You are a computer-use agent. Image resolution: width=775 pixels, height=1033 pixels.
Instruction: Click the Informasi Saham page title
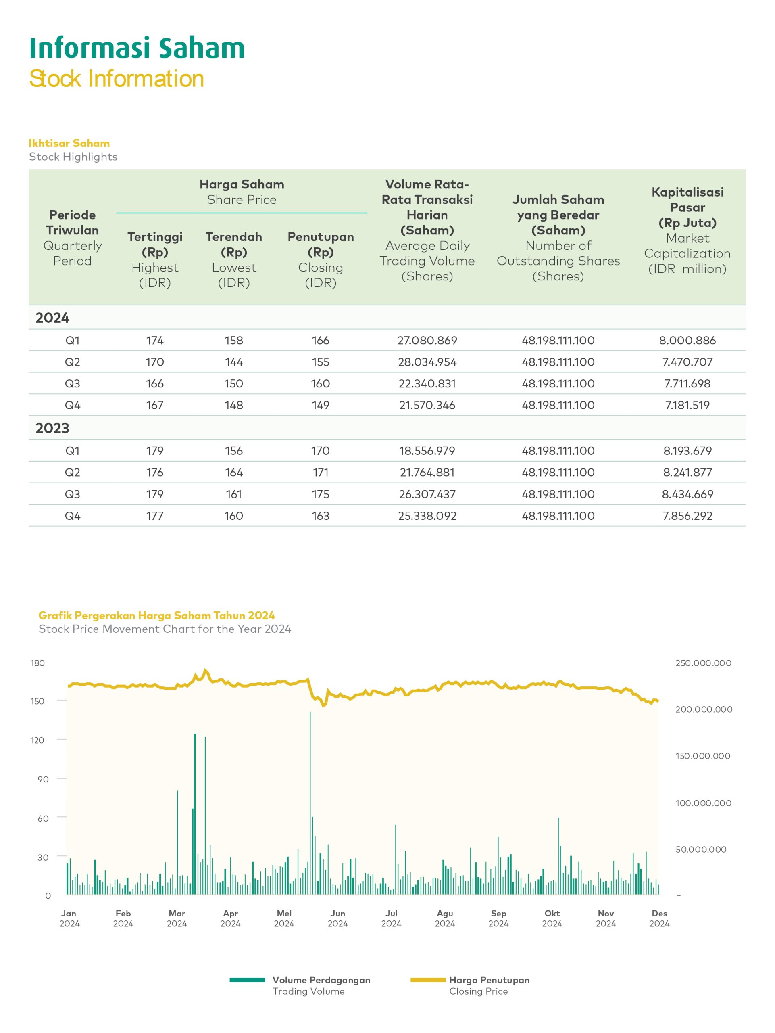137,48
